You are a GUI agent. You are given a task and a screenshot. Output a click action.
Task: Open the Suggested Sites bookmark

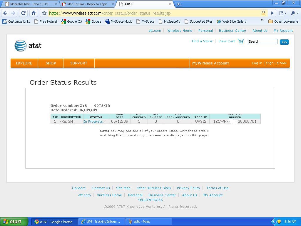(198, 21)
